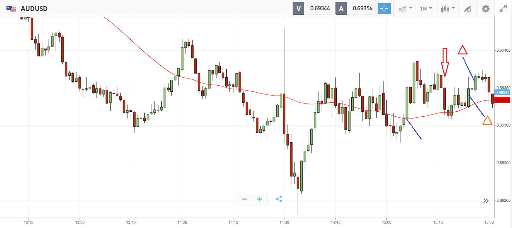Select the red triangle drawing on chart
Screen dimensions: 512x228
pyautogui.click(x=463, y=50)
